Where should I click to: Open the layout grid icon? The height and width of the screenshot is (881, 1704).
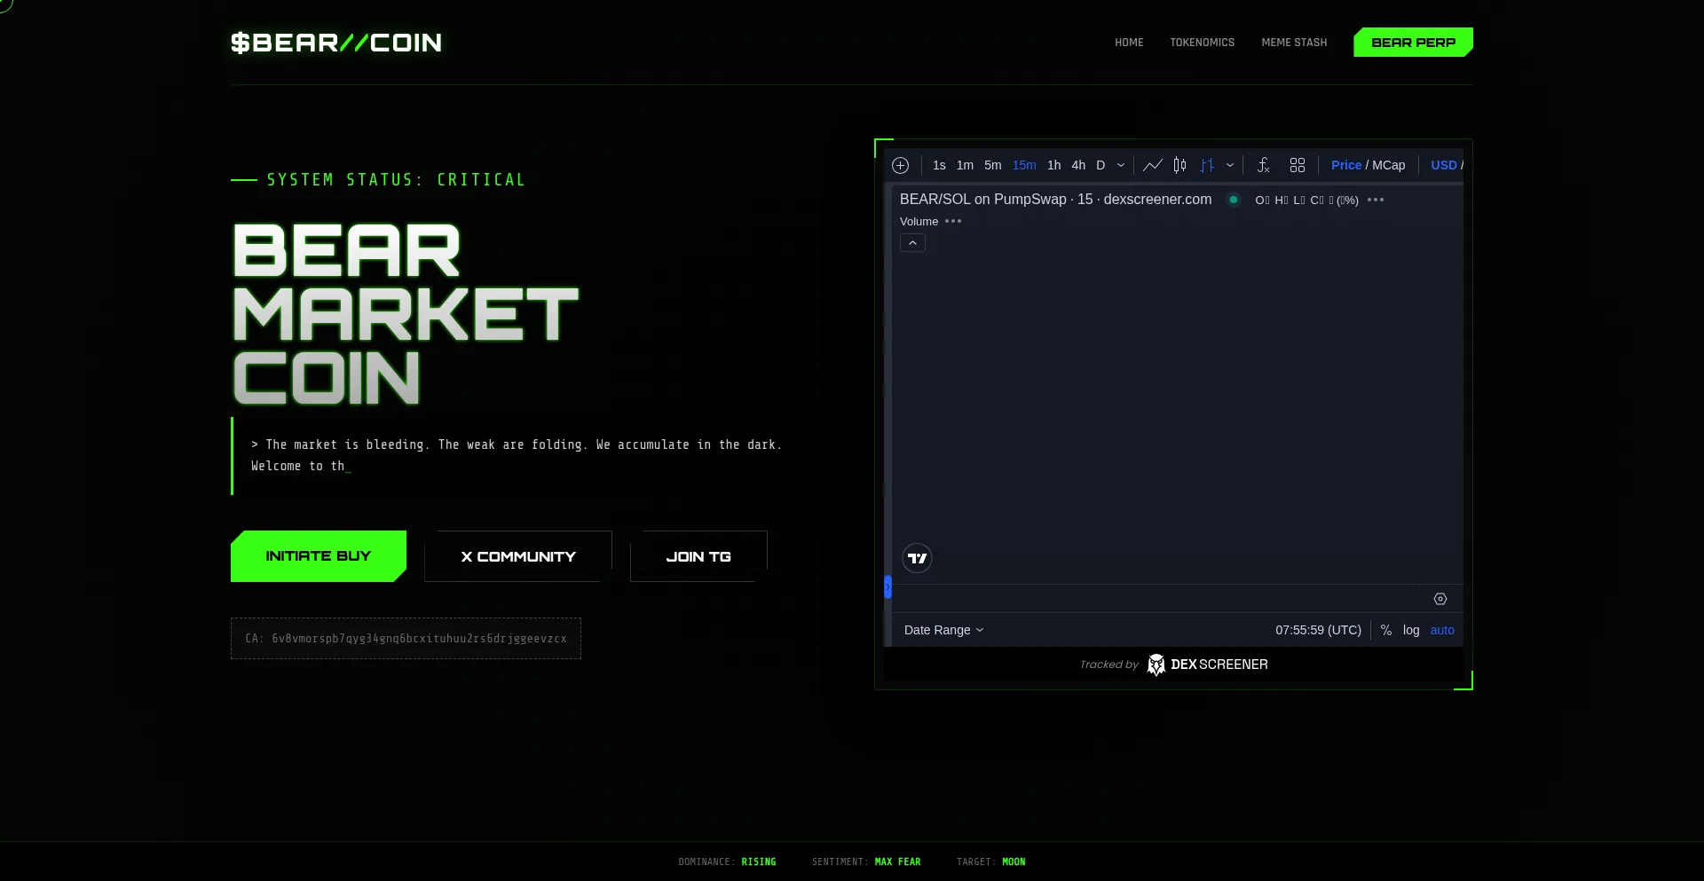pos(1297,165)
